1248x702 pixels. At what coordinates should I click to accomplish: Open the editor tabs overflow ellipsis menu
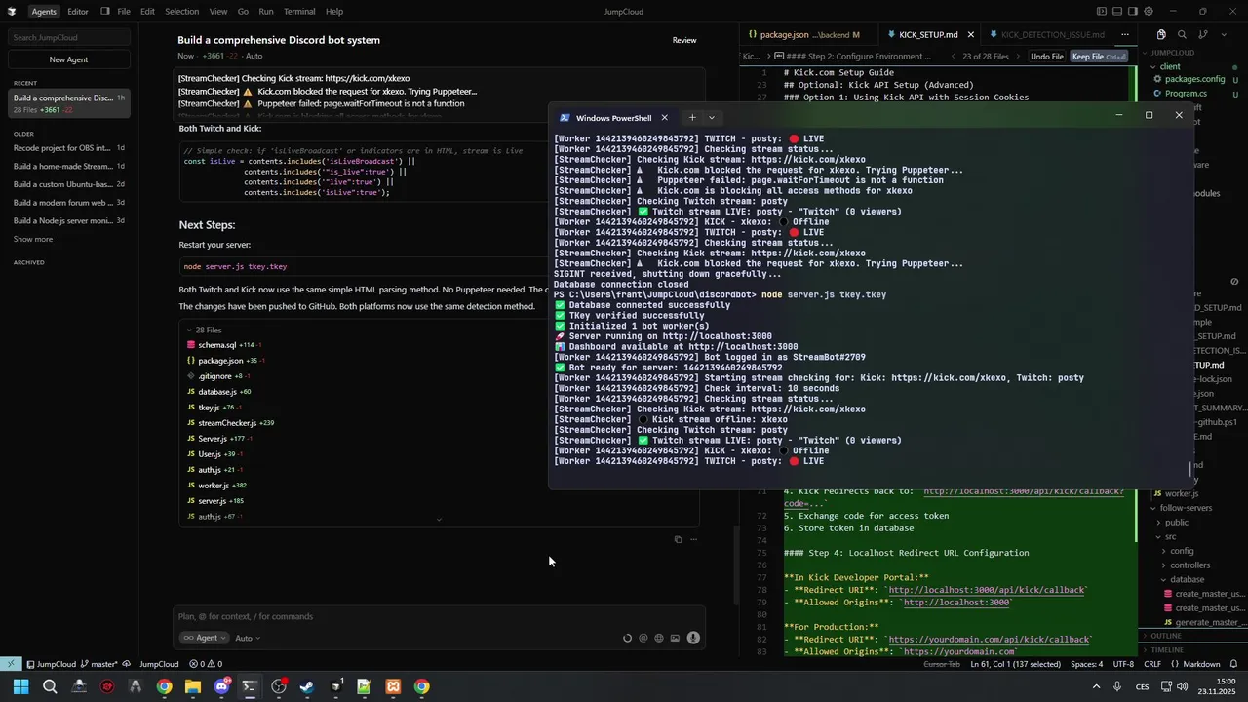[1125, 34]
